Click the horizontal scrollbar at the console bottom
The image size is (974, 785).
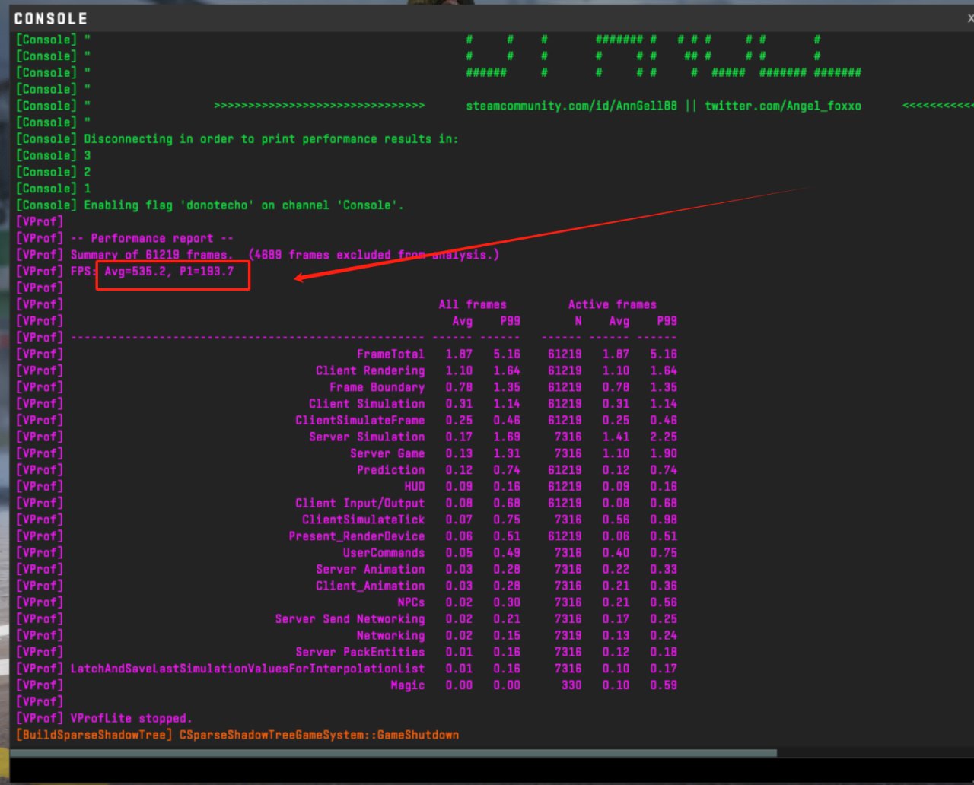(393, 753)
